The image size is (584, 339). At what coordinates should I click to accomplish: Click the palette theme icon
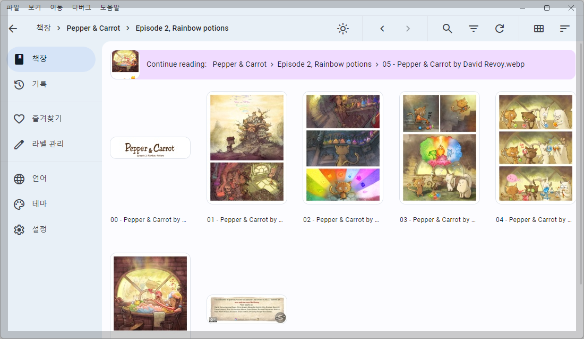(19, 204)
